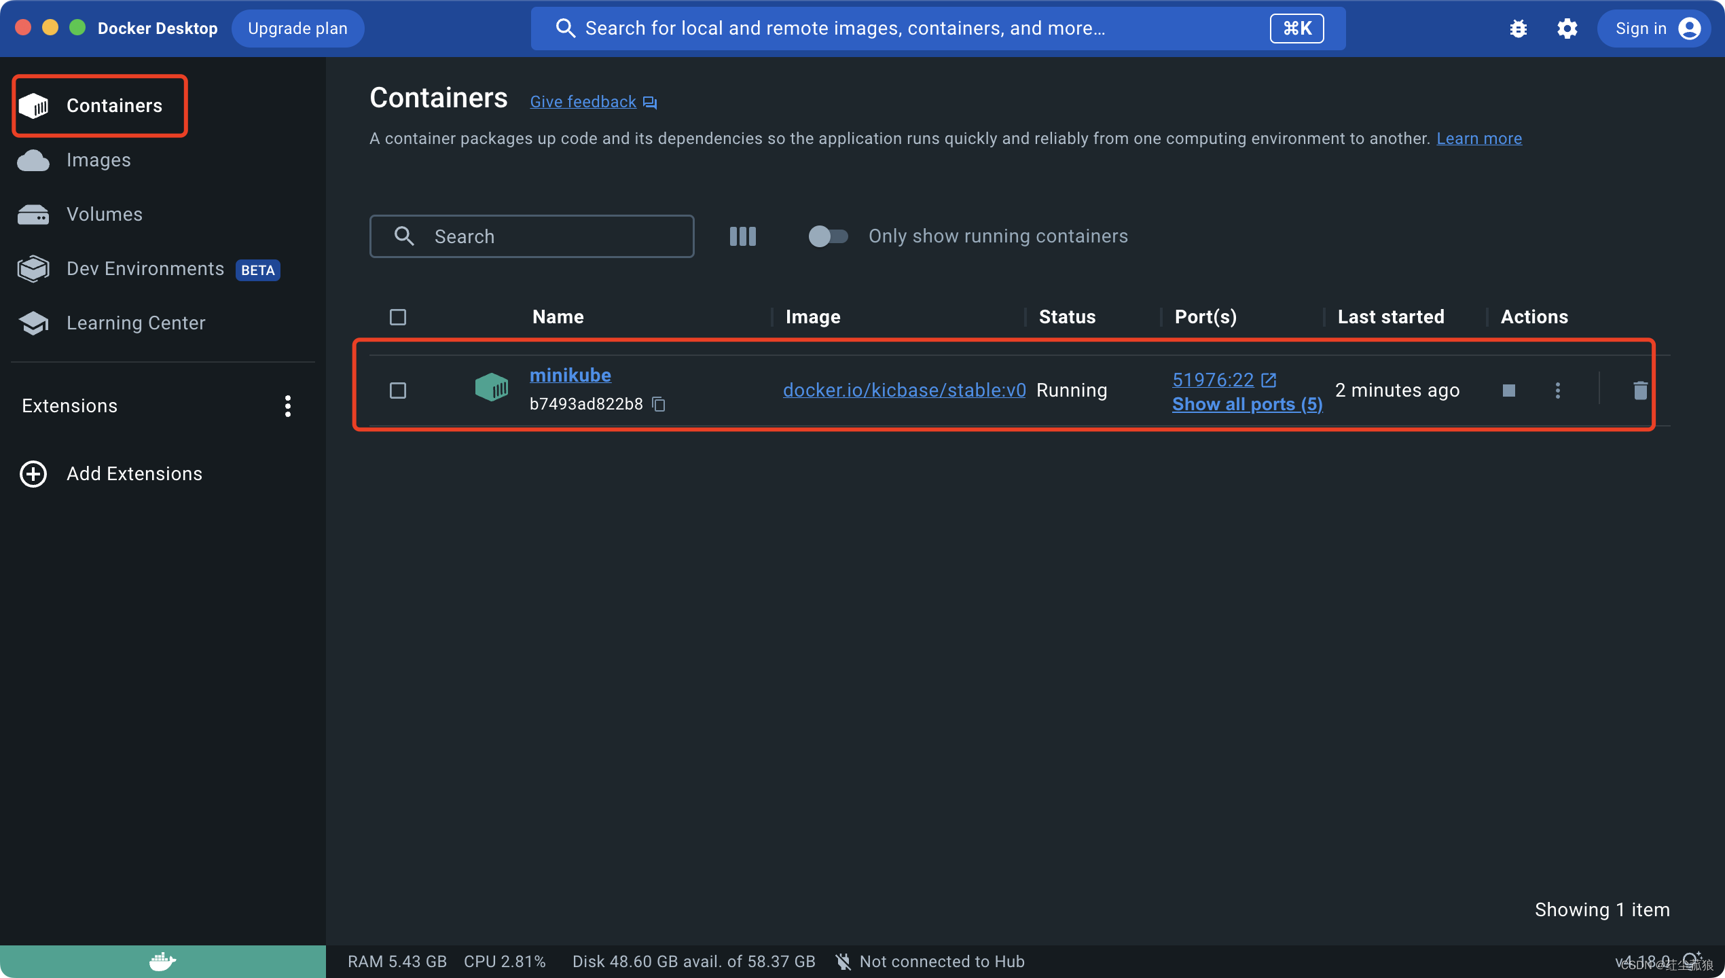Open the column layout icon
This screenshot has height=978, width=1725.
742,236
